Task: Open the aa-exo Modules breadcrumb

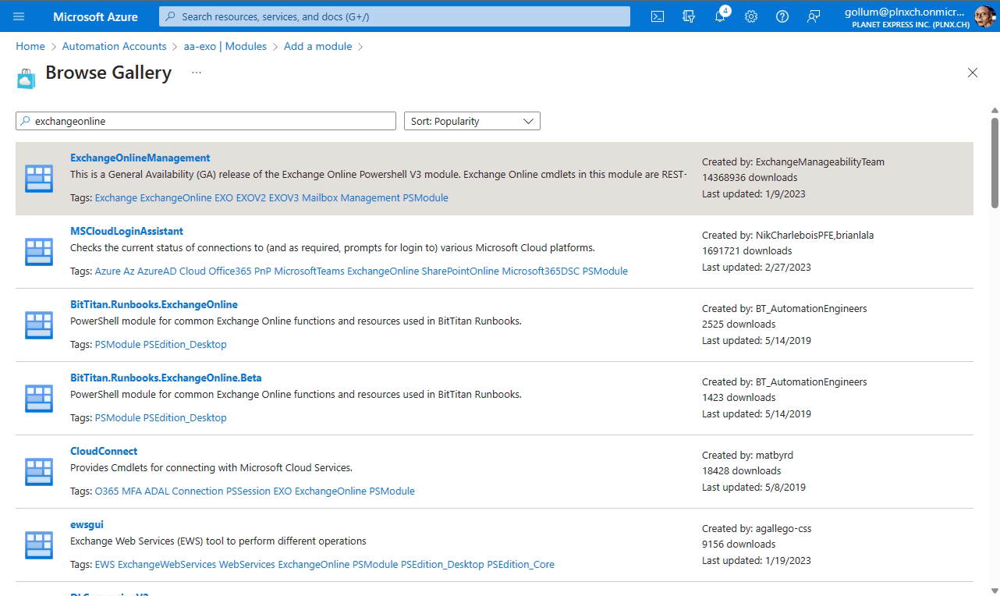Action: click(225, 46)
